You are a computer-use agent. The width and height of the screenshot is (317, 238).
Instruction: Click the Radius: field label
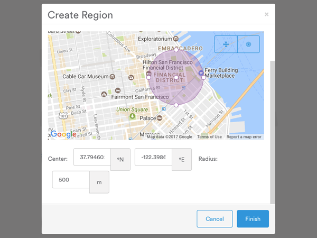[x=208, y=159]
